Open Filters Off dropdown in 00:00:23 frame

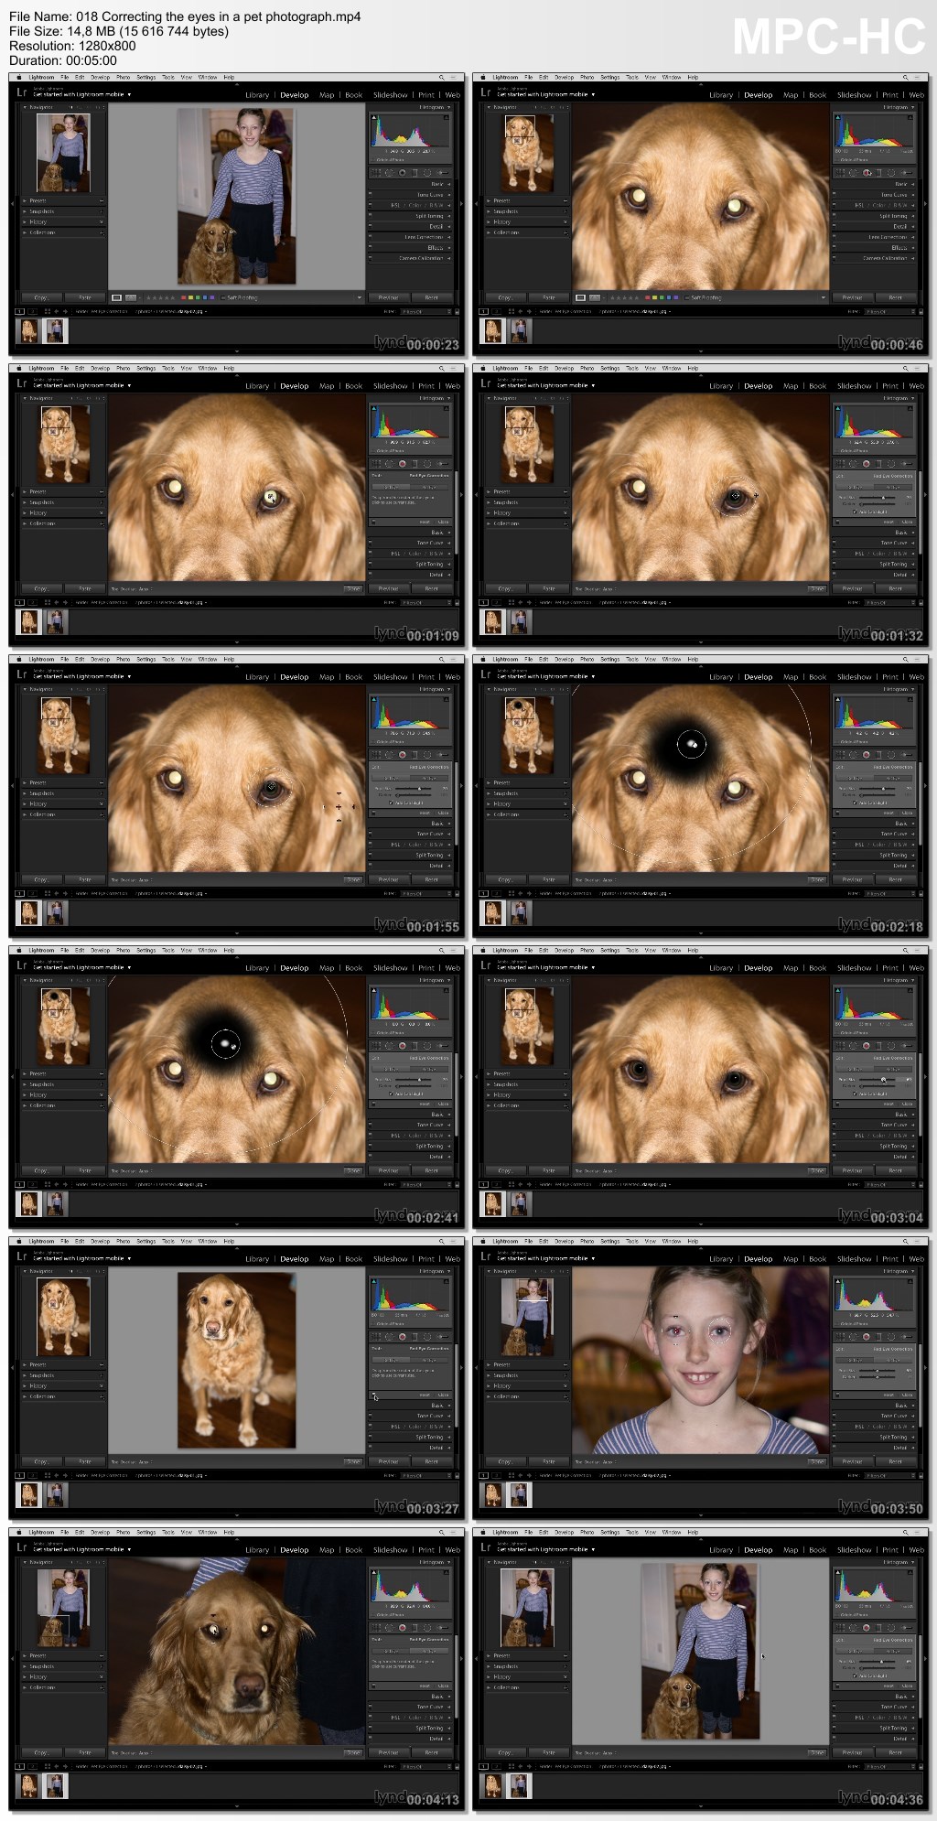(x=425, y=311)
